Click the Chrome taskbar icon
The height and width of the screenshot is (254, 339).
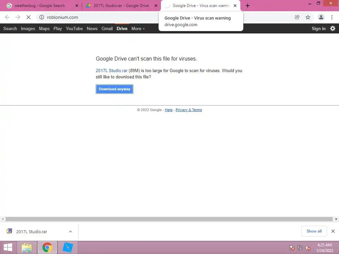(x=47, y=247)
